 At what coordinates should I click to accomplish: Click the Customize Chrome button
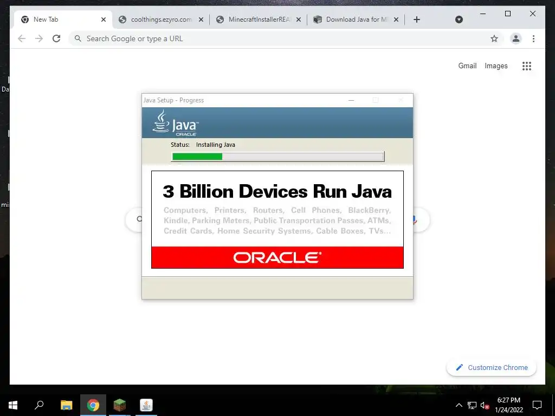click(491, 368)
